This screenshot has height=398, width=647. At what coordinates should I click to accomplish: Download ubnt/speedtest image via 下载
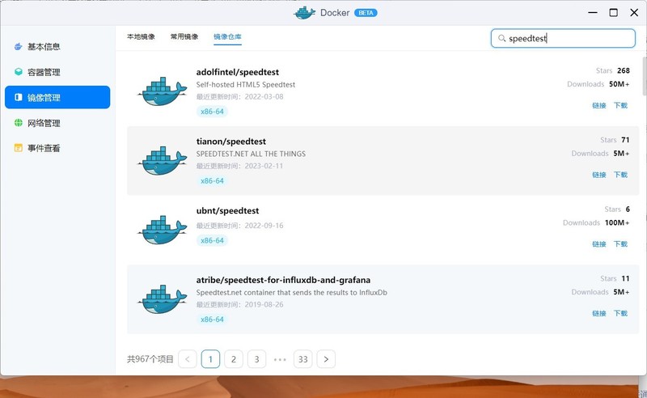coord(620,244)
